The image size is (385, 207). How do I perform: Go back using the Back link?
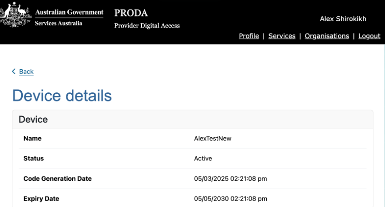pyautogui.click(x=26, y=72)
